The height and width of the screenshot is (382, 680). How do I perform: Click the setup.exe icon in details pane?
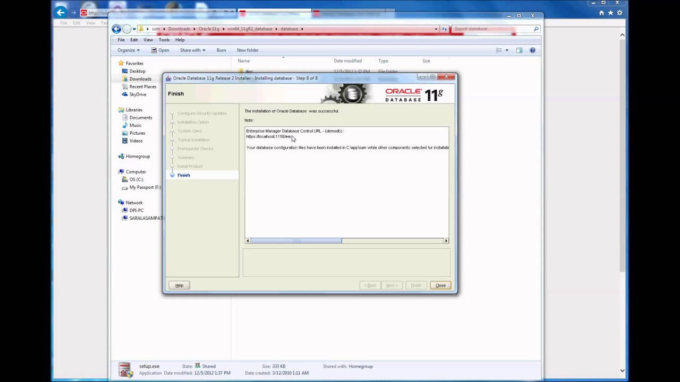coord(125,369)
